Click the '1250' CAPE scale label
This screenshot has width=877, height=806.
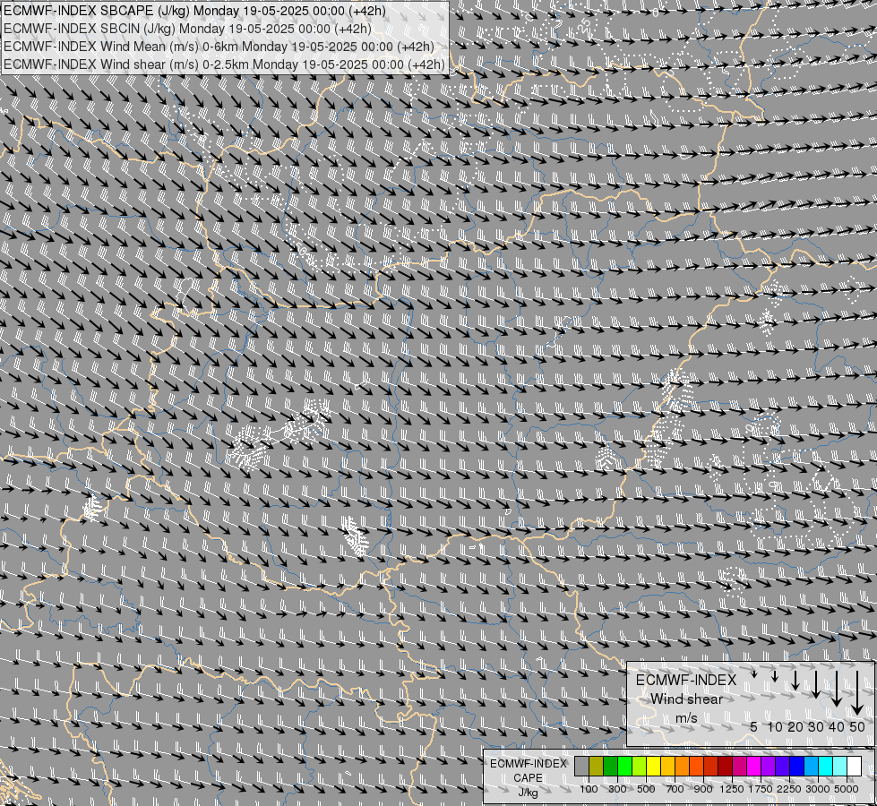pos(732,789)
